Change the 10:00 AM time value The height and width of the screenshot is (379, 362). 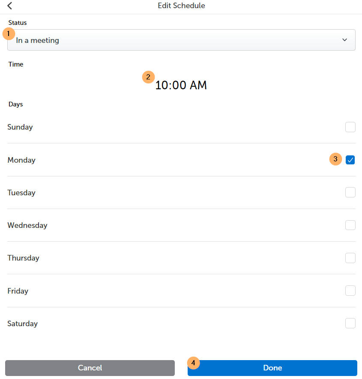click(x=181, y=85)
